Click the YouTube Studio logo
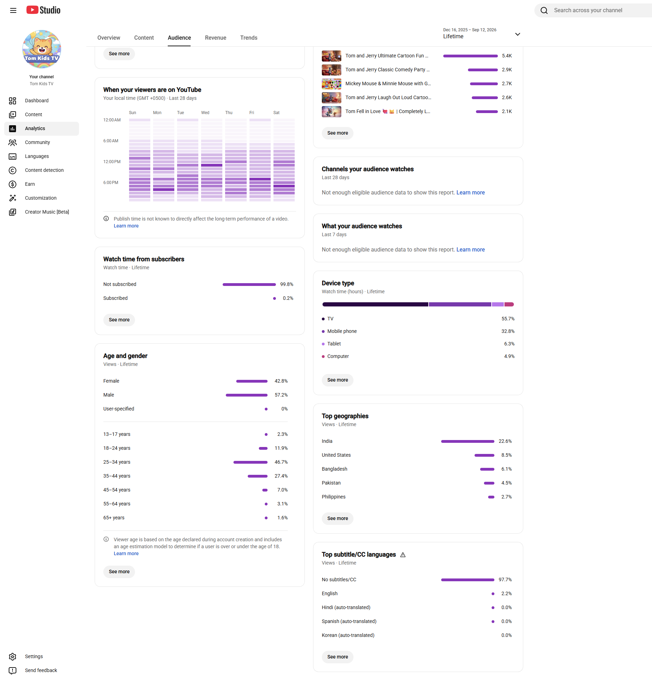The image size is (652, 679). (x=43, y=10)
